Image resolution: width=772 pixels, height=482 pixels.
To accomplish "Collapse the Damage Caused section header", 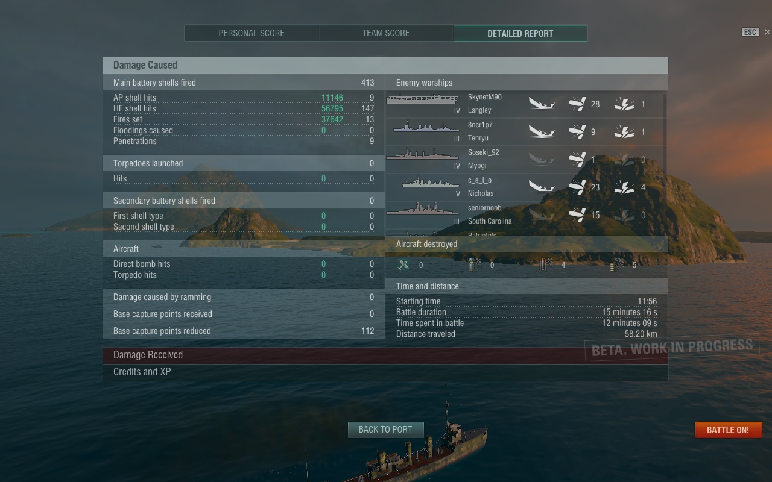I will point(385,65).
